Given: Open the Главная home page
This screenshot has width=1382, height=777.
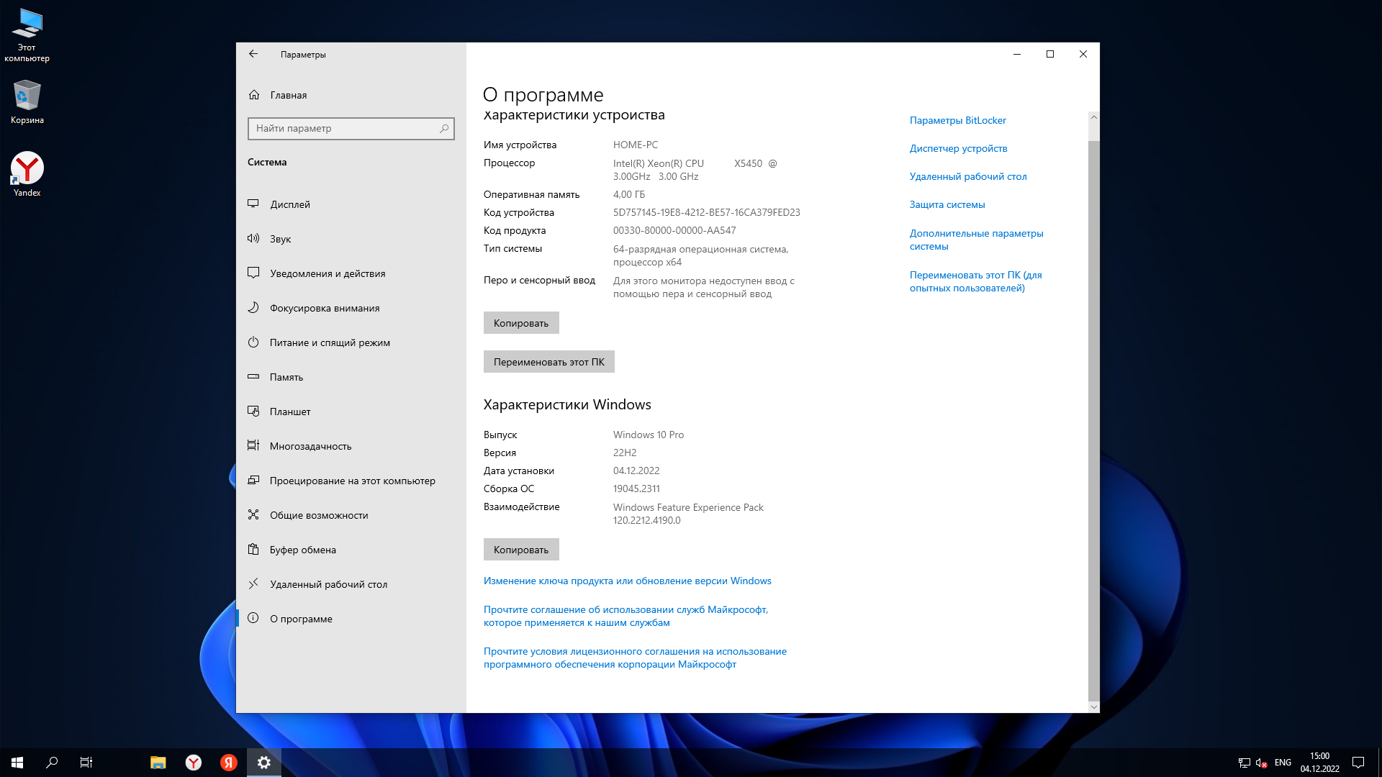Looking at the screenshot, I should [x=288, y=95].
